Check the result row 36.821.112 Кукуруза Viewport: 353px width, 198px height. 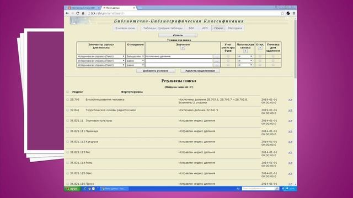pos(67,142)
